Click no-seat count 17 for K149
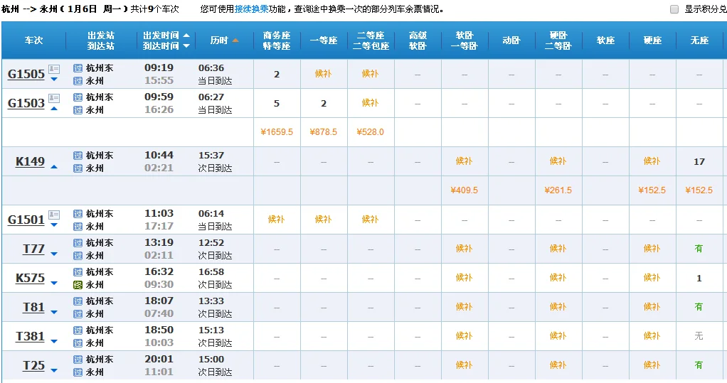The height and width of the screenshot is (383, 727). pyautogui.click(x=699, y=161)
